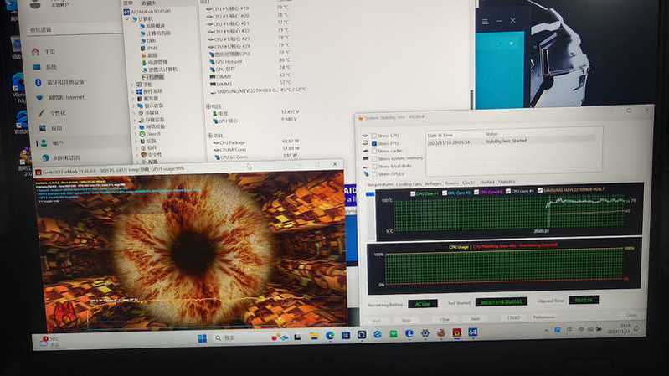669x376 pixels.
Task: Enable the Stress system memory checkbox
Action: 374,159
